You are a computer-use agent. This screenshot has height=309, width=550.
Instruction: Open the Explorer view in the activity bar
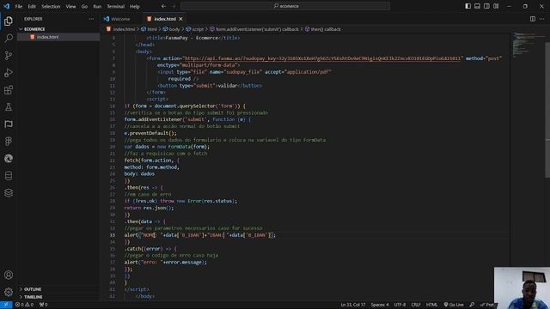pos(9,21)
